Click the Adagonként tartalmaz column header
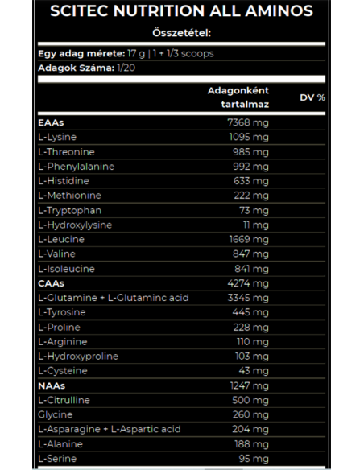Screen dimensions: 364x470 [238, 97]
